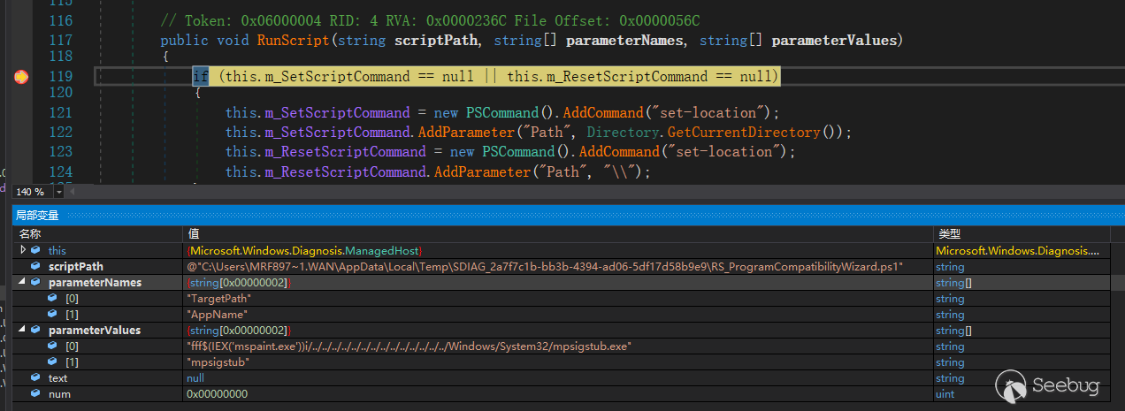The height and width of the screenshot is (411, 1125).
Task: Click the 类型 column header
Action: click(950, 234)
